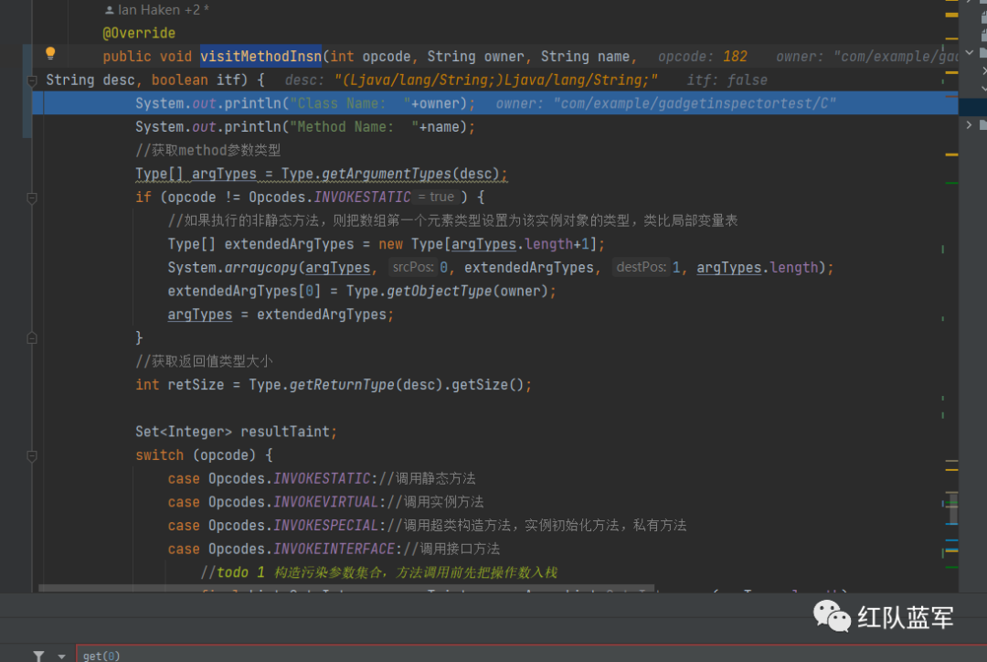Click the //todo 1 comment line
This screenshot has height=662, width=987.
pyautogui.click(x=378, y=572)
